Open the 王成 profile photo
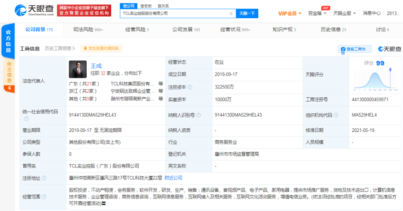This screenshot has height=211, width=403. (78, 69)
